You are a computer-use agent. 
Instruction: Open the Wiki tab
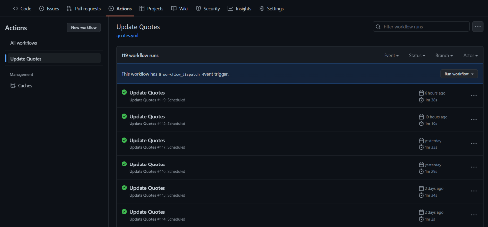180,9
